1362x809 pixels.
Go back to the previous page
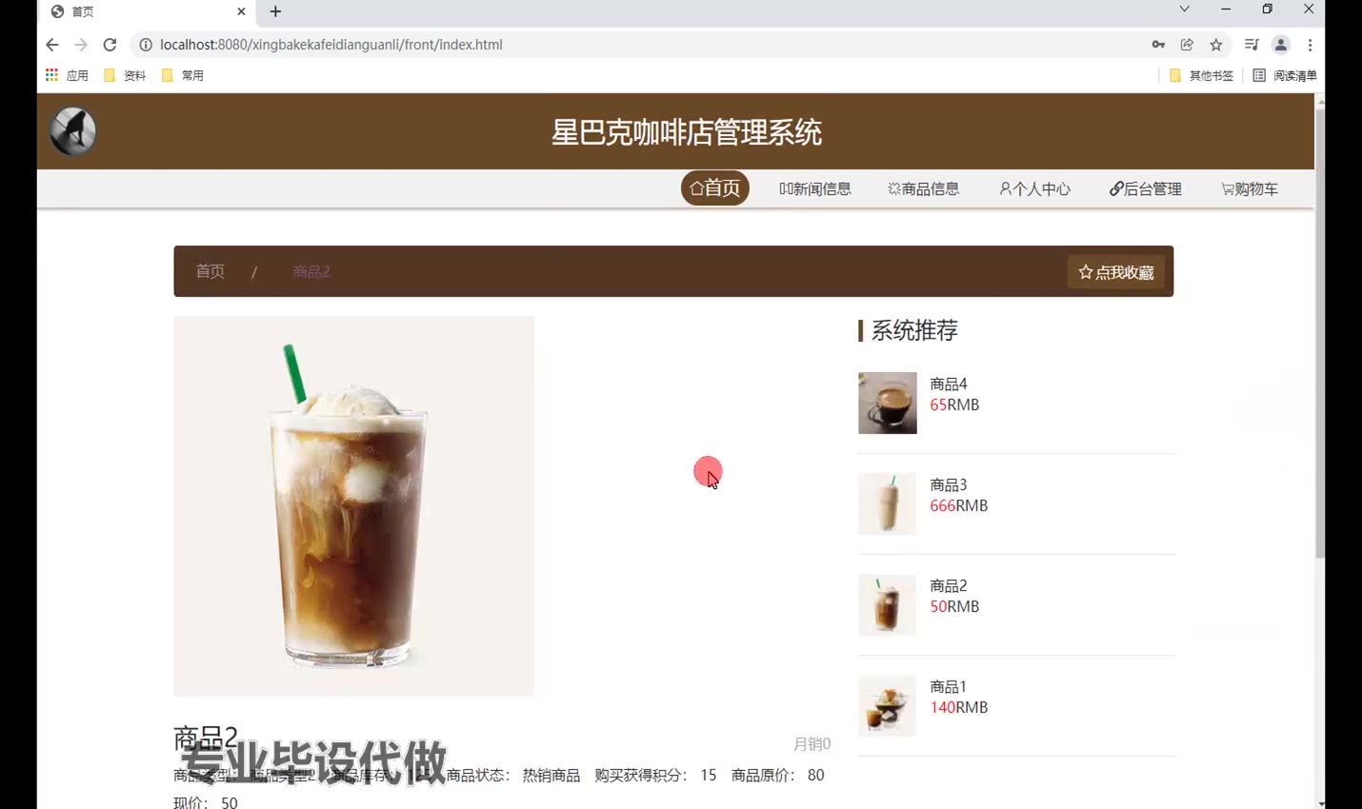(52, 45)
